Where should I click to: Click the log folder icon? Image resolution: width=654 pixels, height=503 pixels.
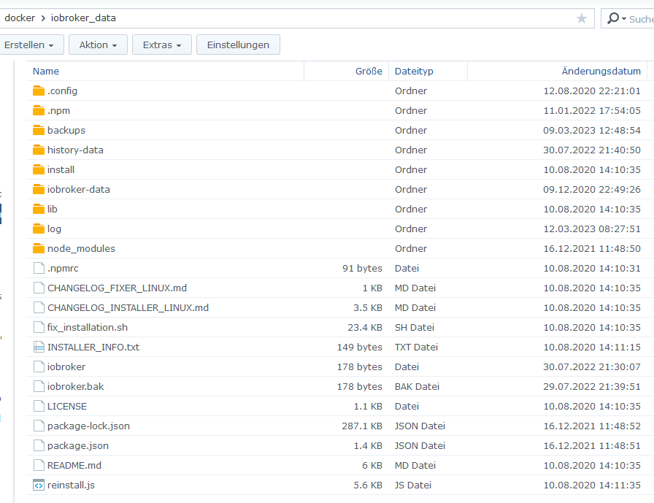click(x=39, y=229)
